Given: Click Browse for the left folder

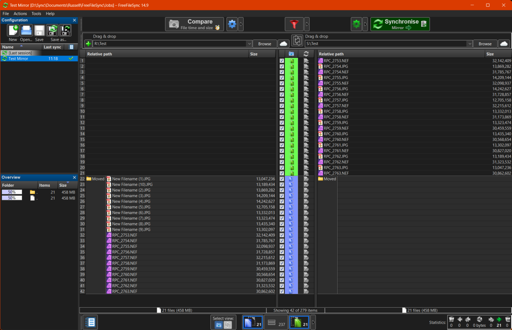Looking at the screenshot, I should point(264,43).
